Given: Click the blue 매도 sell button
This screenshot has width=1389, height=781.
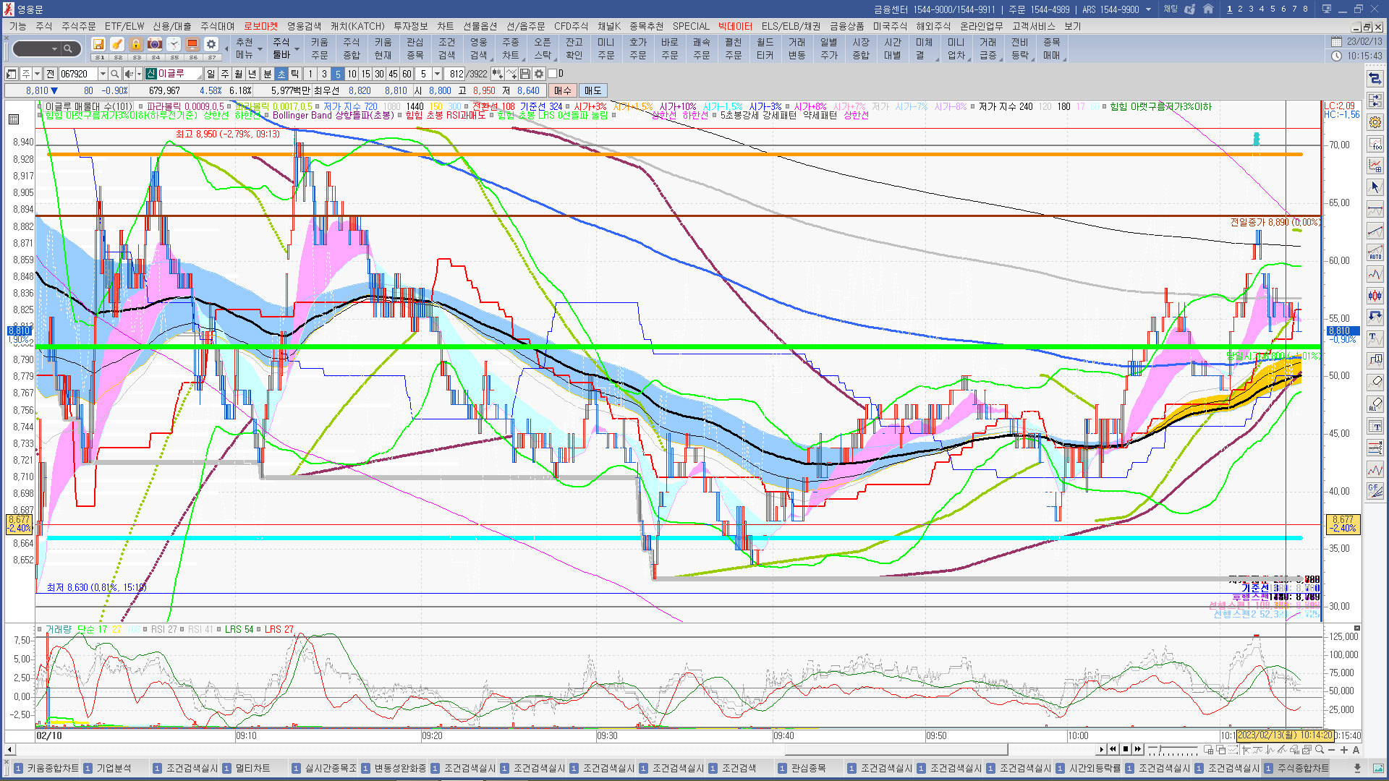Looking at the screenshot, I should pos(593,90).
